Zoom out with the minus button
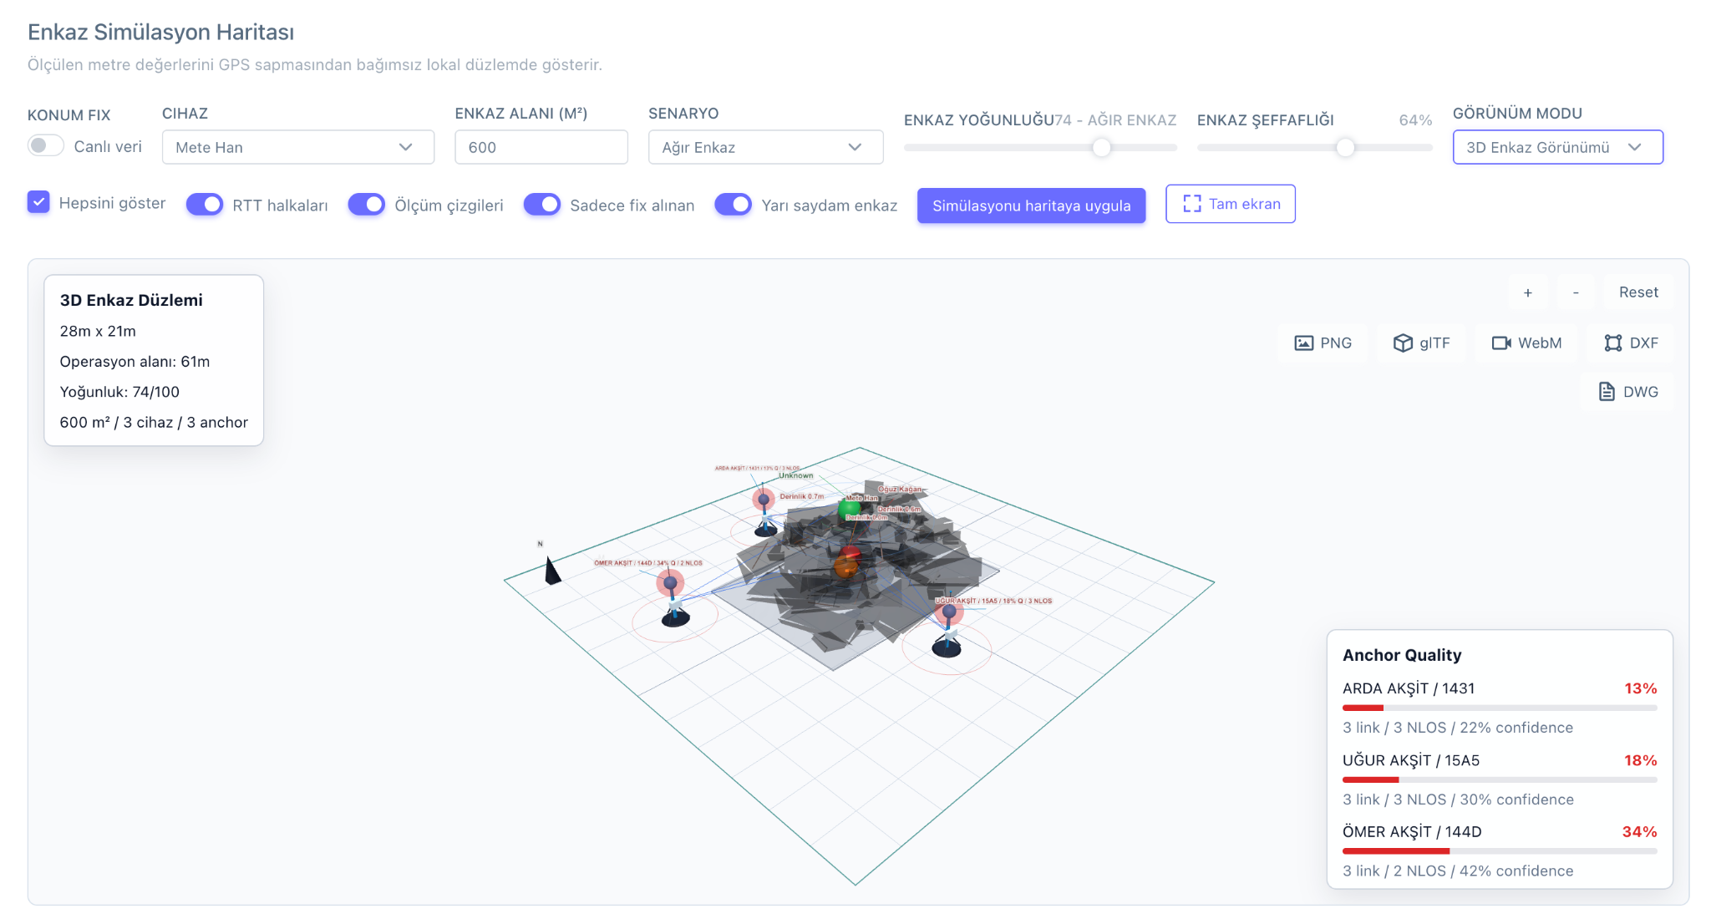The height and width of the screenshot is (924, 1711). pyautogui.click(x=1575, y=292)
